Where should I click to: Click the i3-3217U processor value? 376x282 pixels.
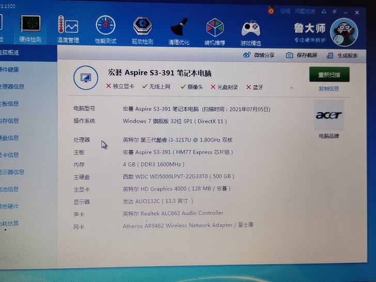(178, 140)
